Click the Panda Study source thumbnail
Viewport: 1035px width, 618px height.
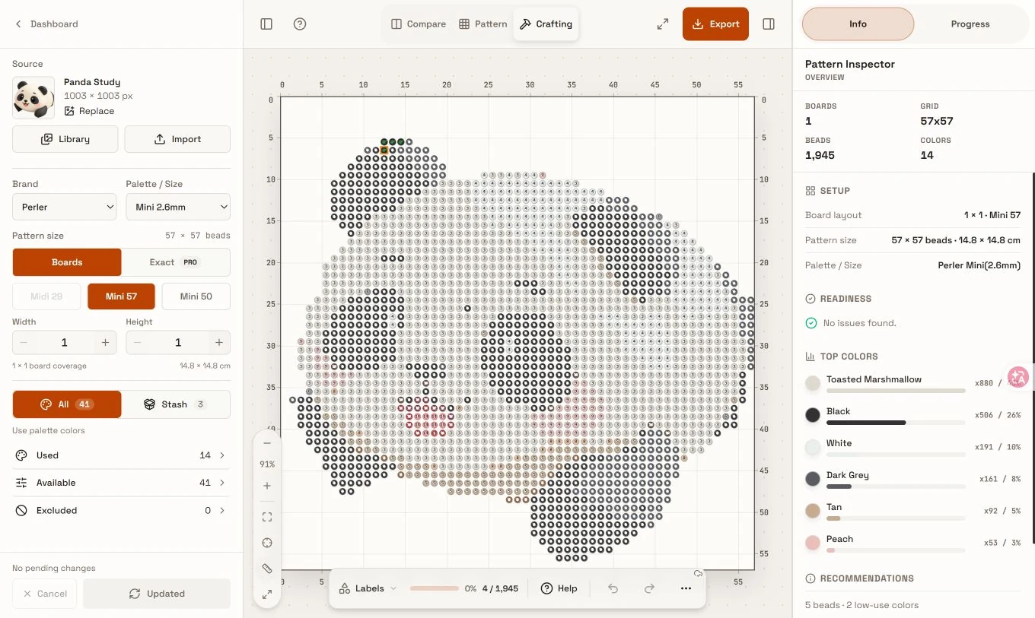point(33,97)
